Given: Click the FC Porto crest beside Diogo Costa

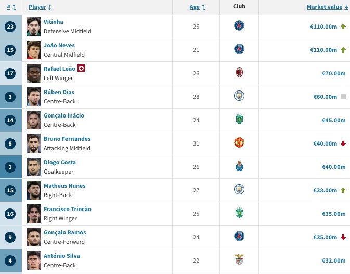Looking at the screenshot, I should pos(239,166).
